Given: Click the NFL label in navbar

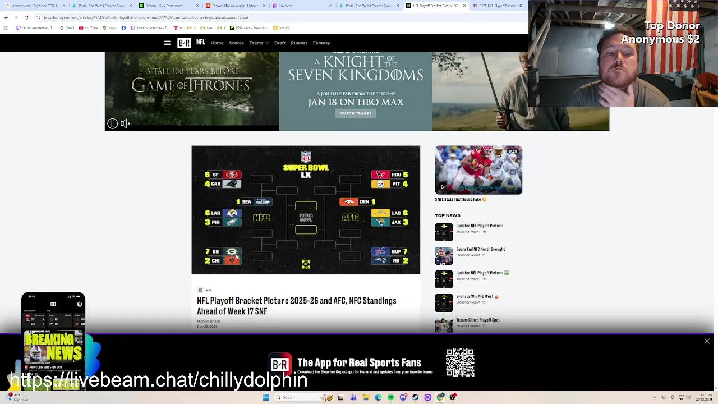Looking at the screenshot, I should (x=201, y=43).
